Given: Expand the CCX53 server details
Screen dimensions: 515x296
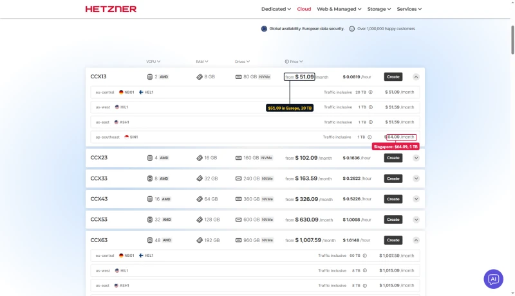Looking at the screenshot, I should (x=416, y=220).
